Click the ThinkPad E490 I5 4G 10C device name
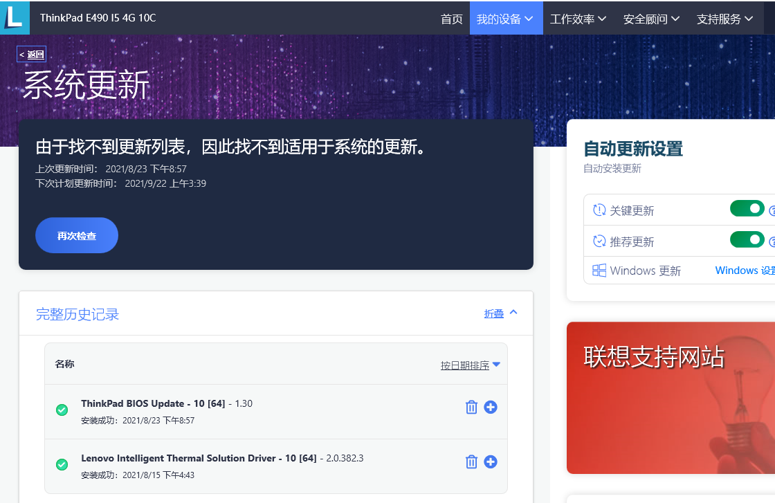The image size is (775, 503). (98, 18)
